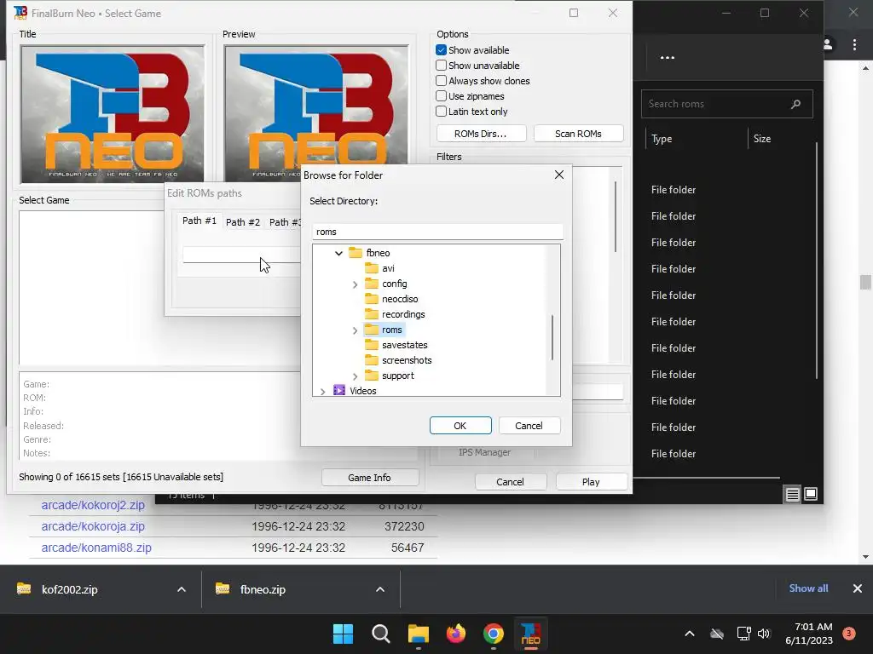Select the recordings folder
Screen dimensions: 873x654
point(403,314)
